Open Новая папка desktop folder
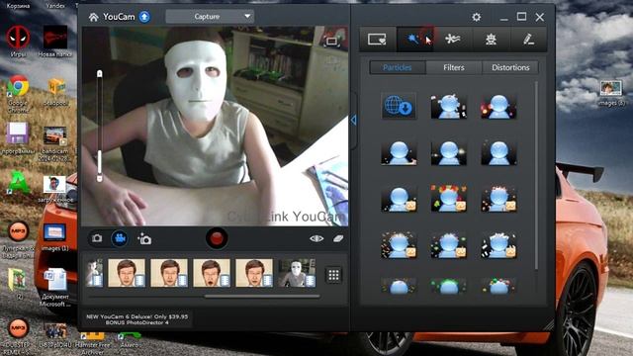The height and width of the screenshot is (356, 633). point(55,41)
